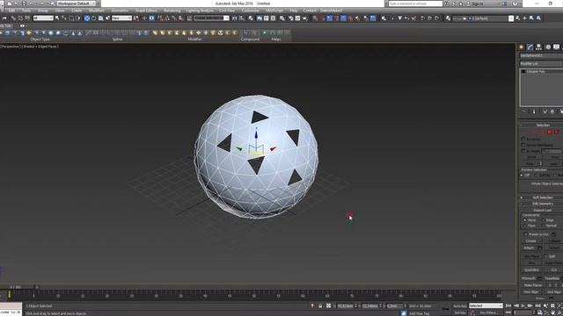This screenshot has width=563, height=316.
Task: Activate the Select and Rotate tool
Action: (x=94, y=18)
